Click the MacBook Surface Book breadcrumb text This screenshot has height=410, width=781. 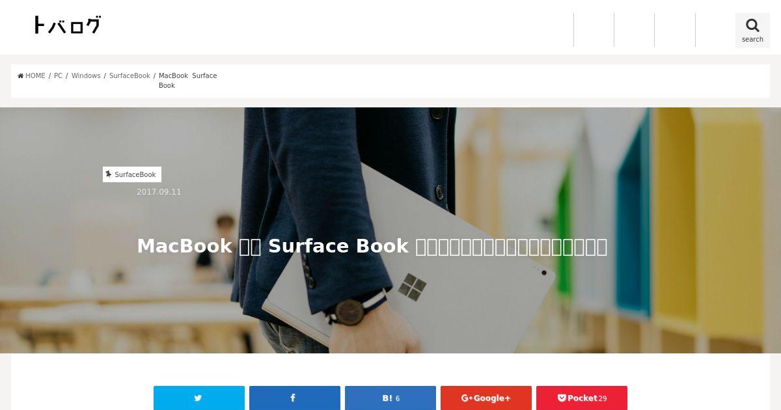click(187, 81)
